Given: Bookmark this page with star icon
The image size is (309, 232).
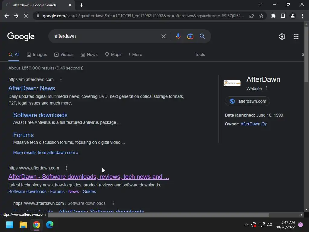Looking at the screenshot, I should point(261,16).
